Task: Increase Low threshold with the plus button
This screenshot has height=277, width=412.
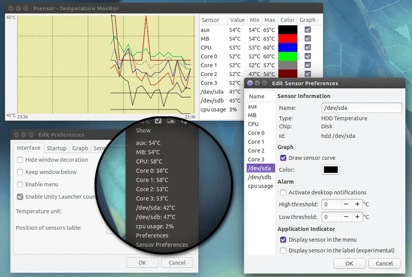Action: click(357, 217)
